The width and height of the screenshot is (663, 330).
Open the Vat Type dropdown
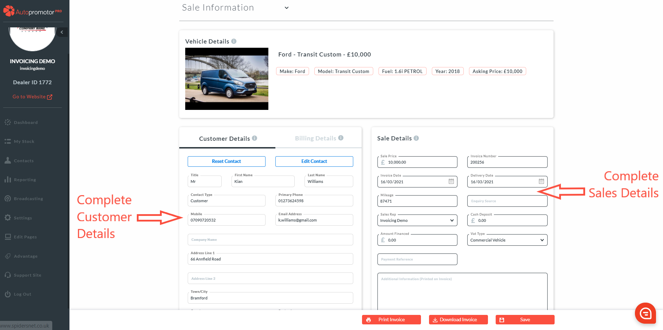[507, 240]
